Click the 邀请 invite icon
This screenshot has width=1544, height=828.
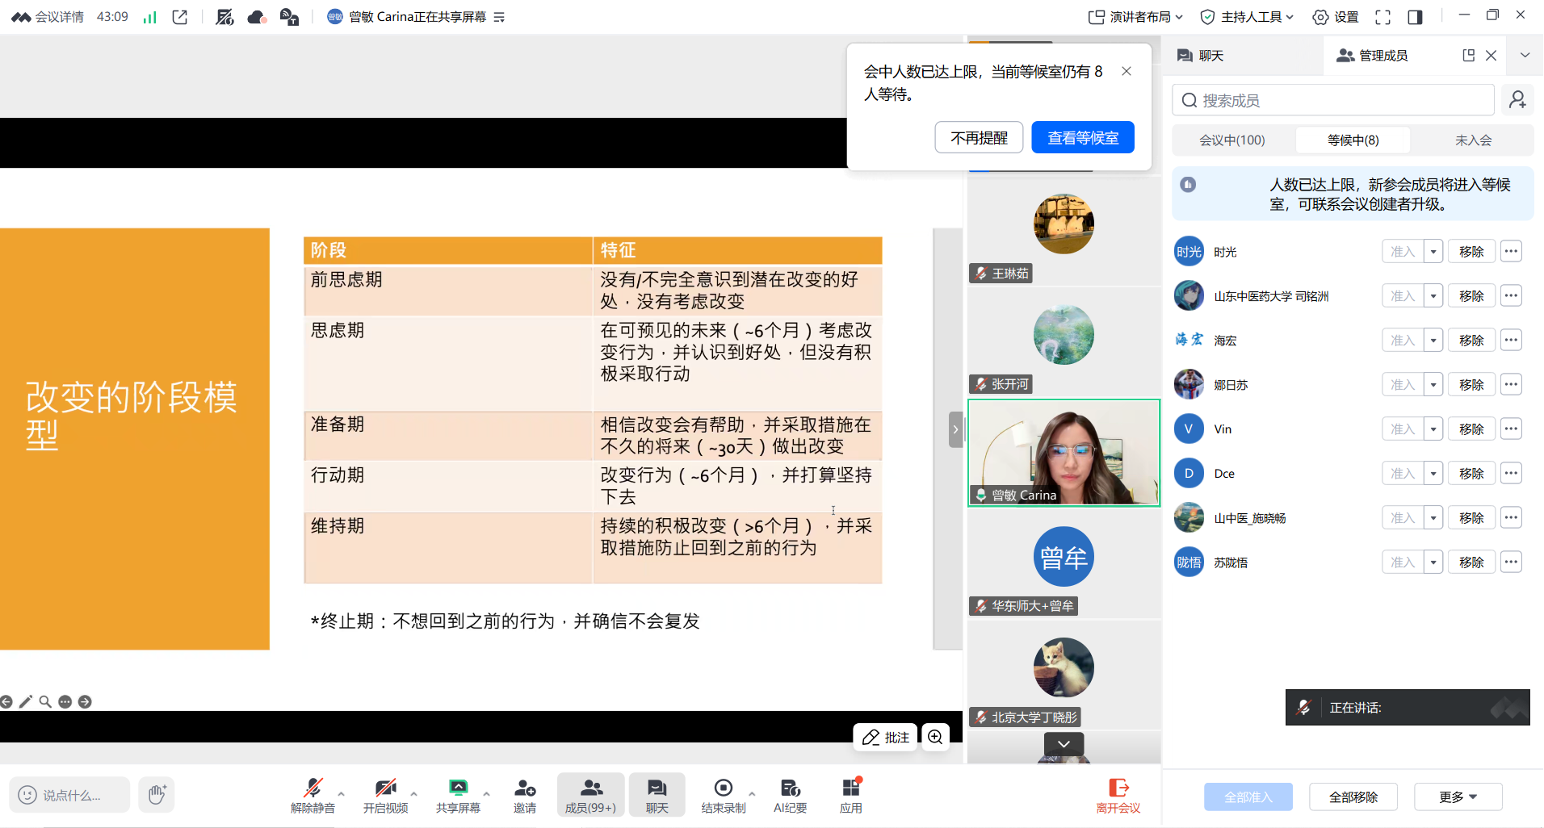point(524,794)
